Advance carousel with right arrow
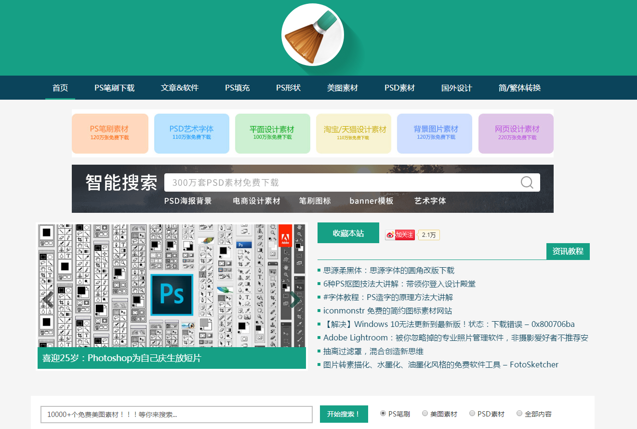Screen dimensions: 637x429 pyautogui.click(x=295, y=299)
